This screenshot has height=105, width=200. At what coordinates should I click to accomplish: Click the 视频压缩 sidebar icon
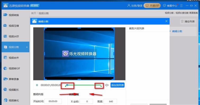point(5,25)
